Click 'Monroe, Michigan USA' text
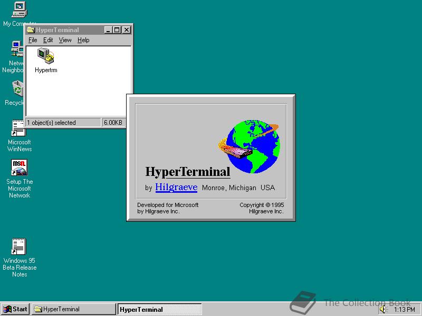 pyautogui.click(x=238, y=187)
